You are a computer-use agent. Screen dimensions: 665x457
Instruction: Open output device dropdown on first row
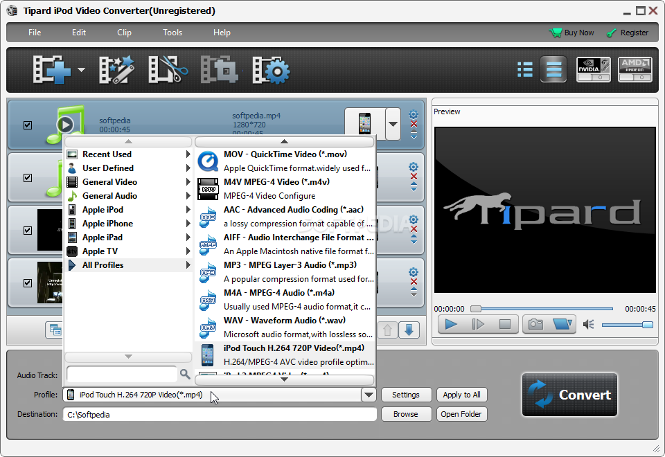pos(393,124)
